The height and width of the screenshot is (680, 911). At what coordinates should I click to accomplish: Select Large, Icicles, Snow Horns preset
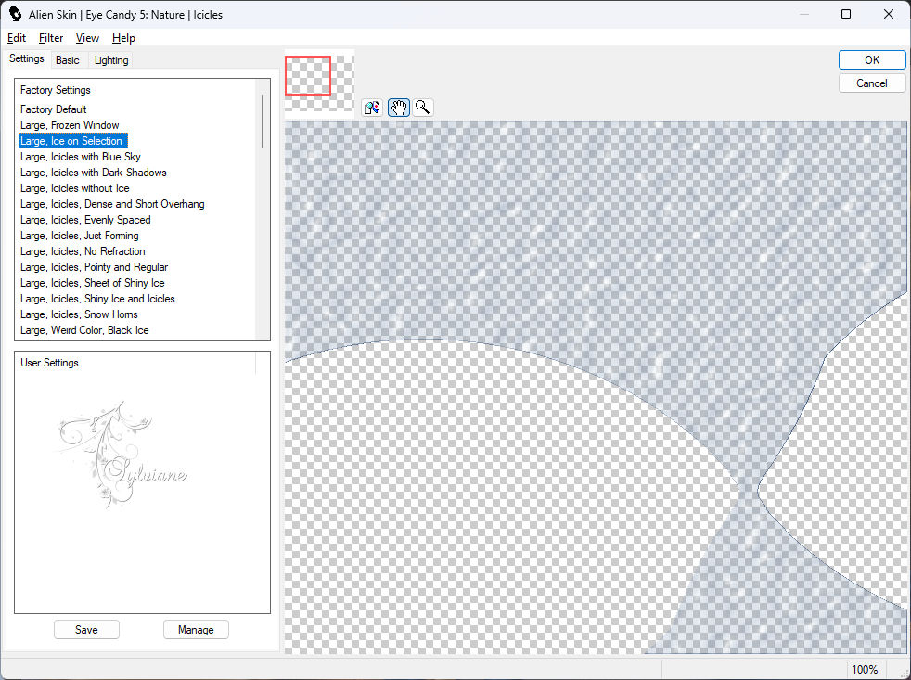(79, 314)
